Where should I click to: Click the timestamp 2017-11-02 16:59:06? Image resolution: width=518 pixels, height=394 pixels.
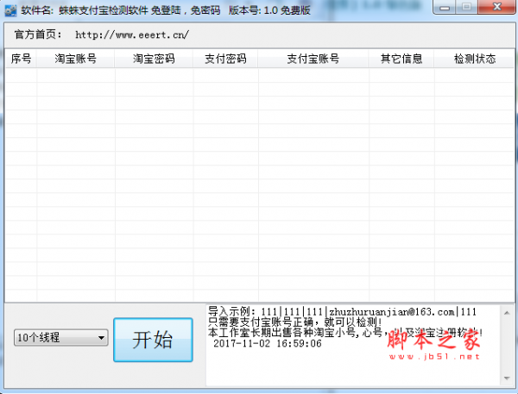[268, 343]
